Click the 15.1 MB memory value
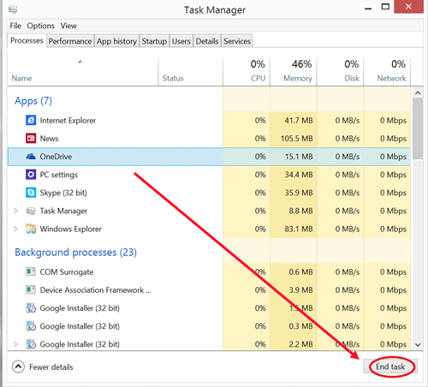Screen dimensions: 428x387 tap(299, 157)
